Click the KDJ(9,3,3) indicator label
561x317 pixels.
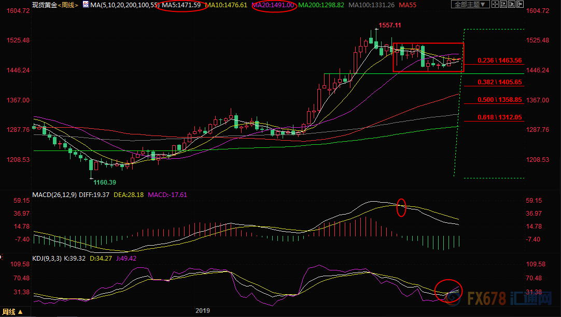(x=47, y=259)
